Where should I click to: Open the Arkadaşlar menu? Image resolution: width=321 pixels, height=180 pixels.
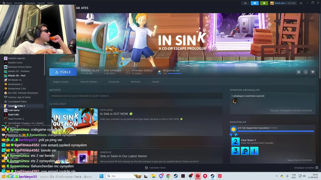point(30,3)
